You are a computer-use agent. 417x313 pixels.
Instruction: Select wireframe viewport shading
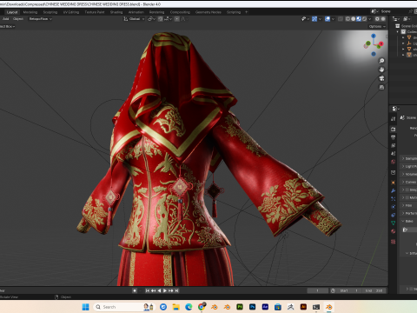click(x=347, y=19)
